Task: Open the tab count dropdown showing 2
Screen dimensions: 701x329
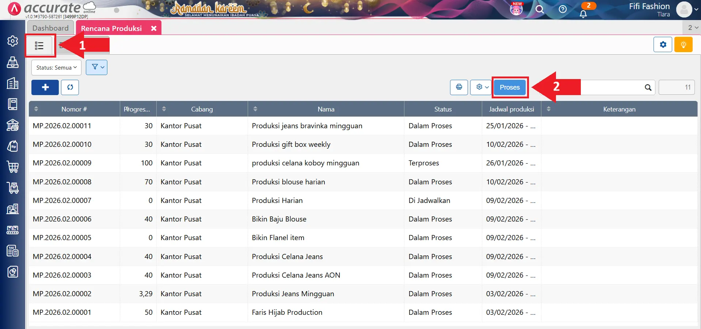Action: (x=693, y=28)
